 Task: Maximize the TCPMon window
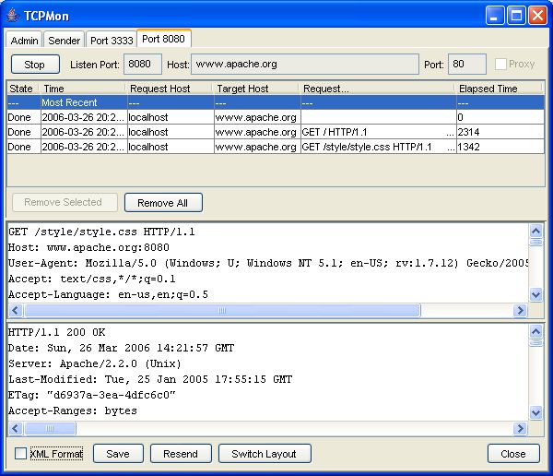(x=518, y=15)
